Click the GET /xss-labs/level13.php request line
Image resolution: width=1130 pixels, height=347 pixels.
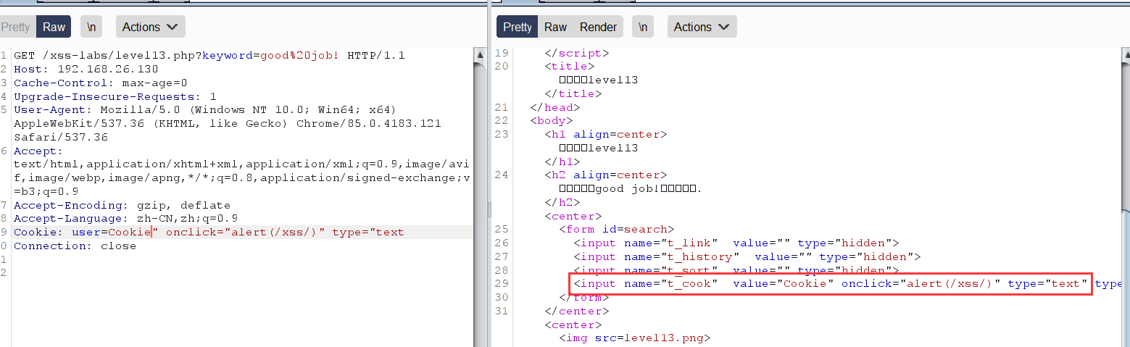tap(209, 56)
